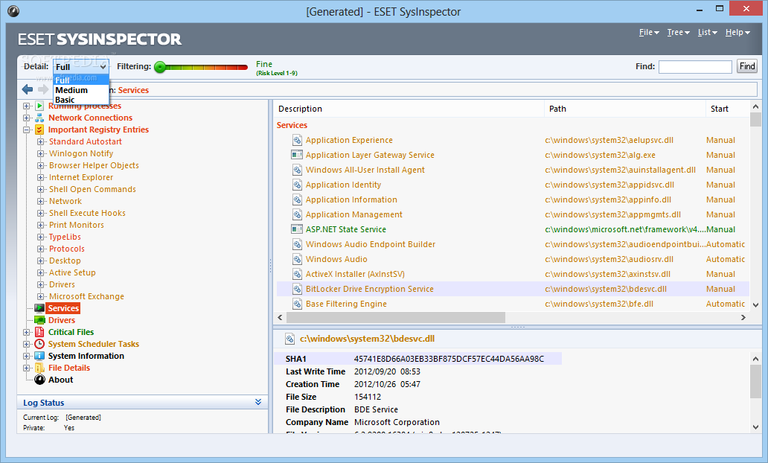Expand the Network Connections node
Image resolution: width=768 pixels, height=463 pixels.
[27, 118]
